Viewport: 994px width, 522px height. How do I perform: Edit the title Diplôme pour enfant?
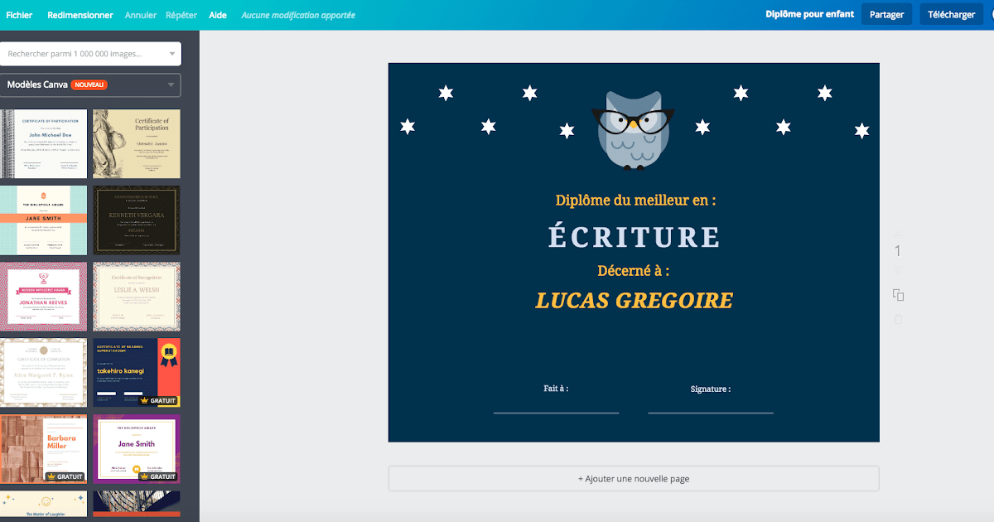(809, 14)
